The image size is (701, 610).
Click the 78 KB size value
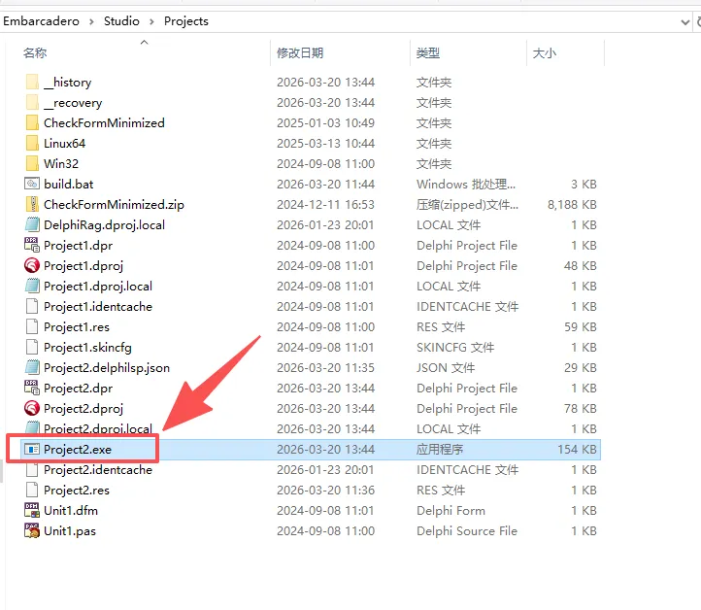coord(581,408)
